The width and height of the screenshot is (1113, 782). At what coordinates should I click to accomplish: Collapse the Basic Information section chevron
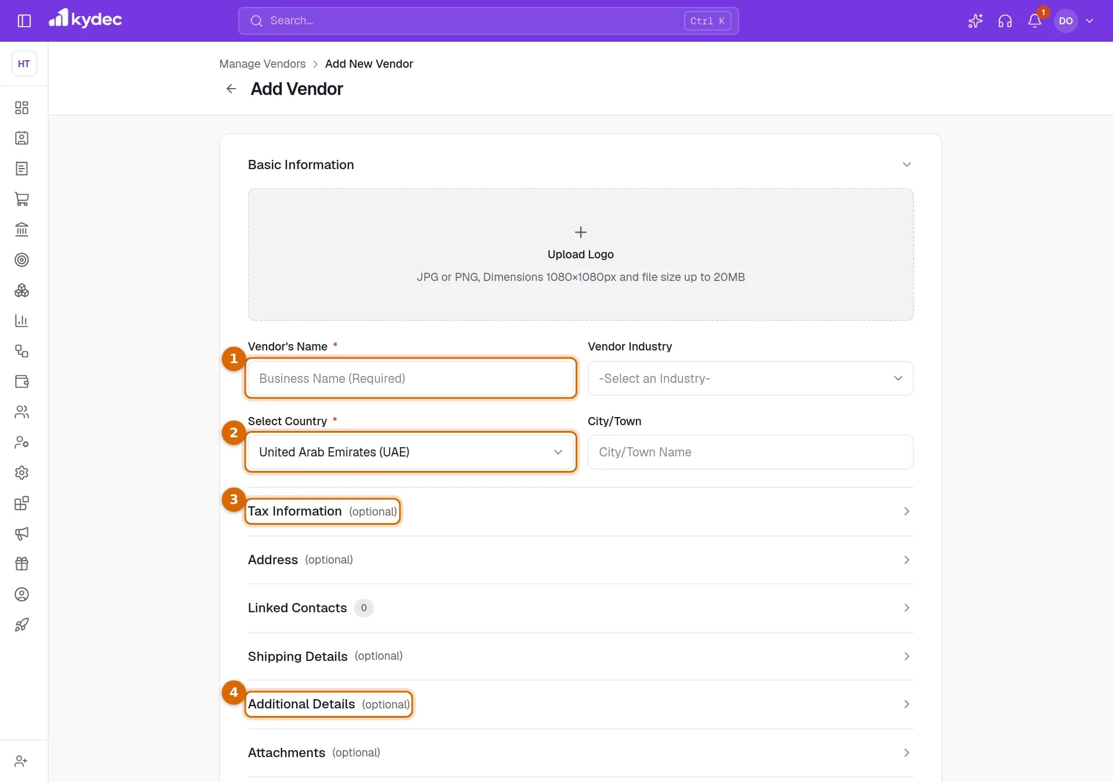(x=907, y=165)
